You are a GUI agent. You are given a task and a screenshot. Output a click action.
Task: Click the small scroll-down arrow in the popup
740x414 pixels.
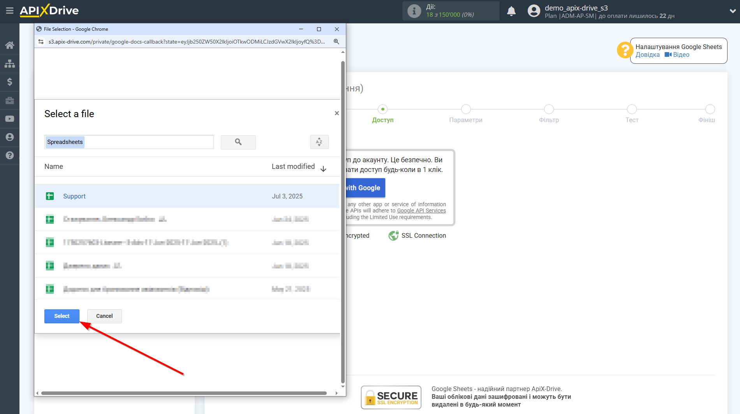click(x=343, y=387)
